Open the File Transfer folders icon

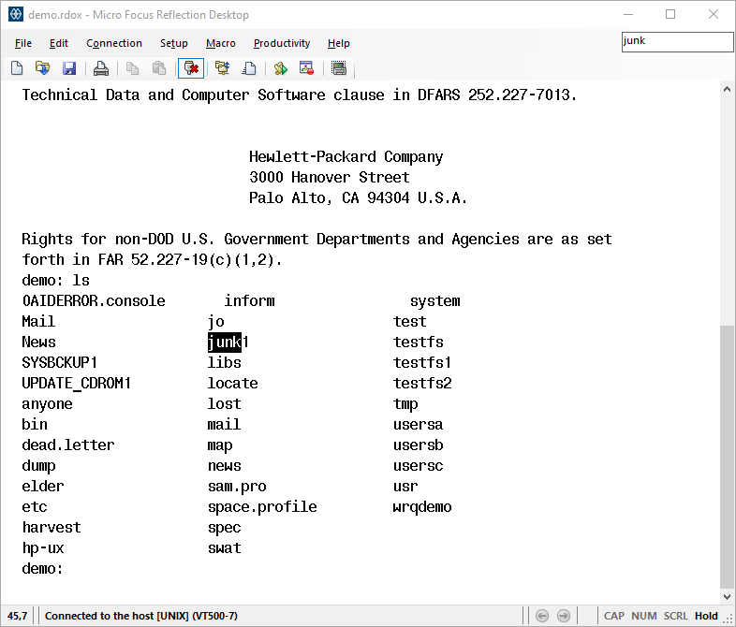[223, 68]
